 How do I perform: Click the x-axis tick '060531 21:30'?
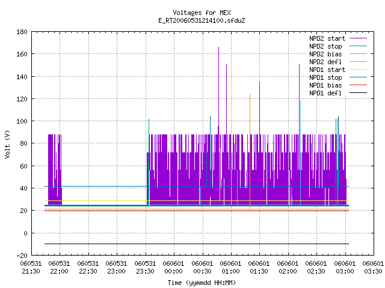31,268
